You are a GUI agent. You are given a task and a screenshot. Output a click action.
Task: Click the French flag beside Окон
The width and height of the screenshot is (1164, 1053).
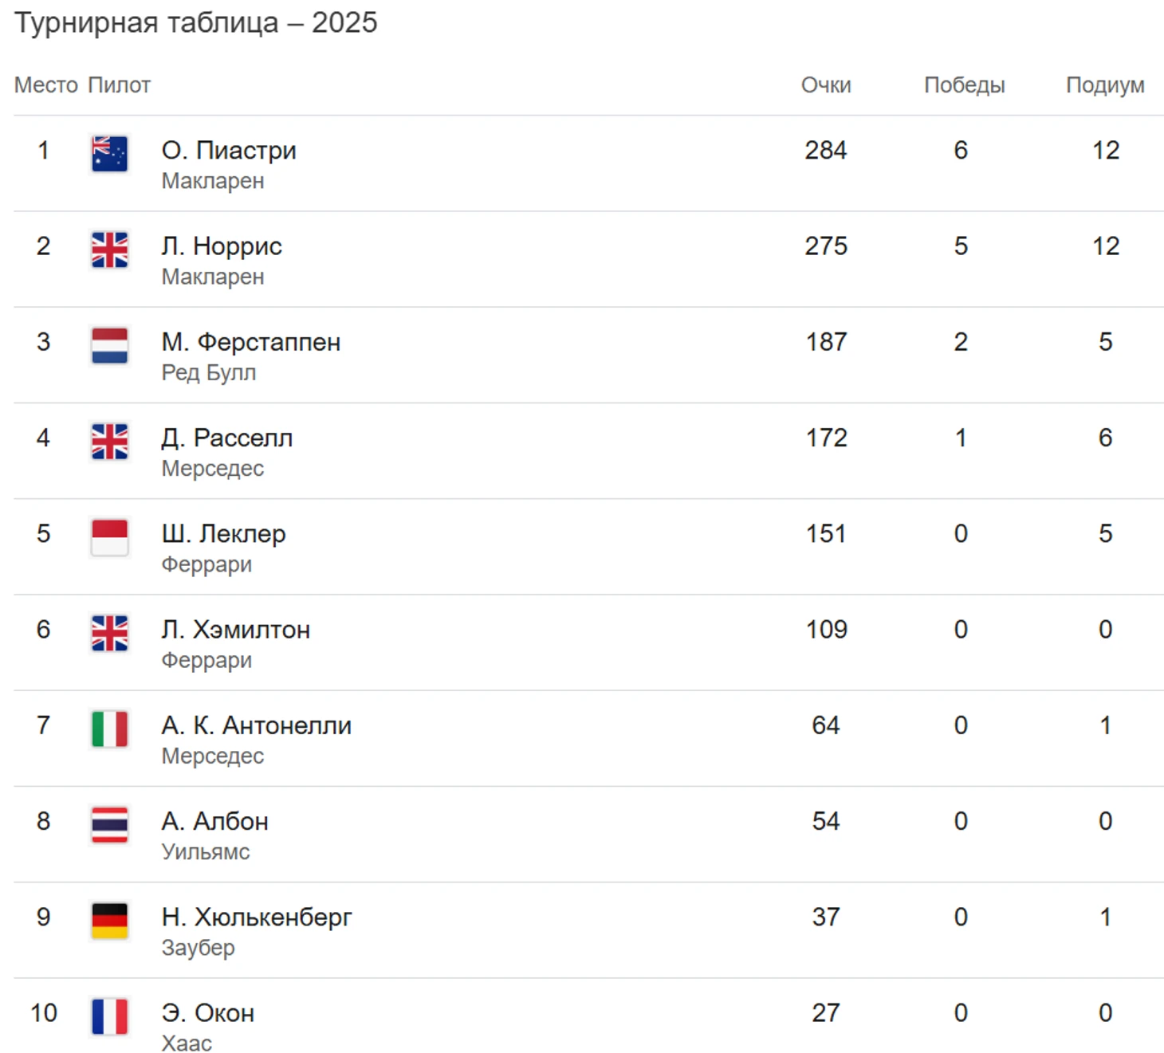point(109,1016)
